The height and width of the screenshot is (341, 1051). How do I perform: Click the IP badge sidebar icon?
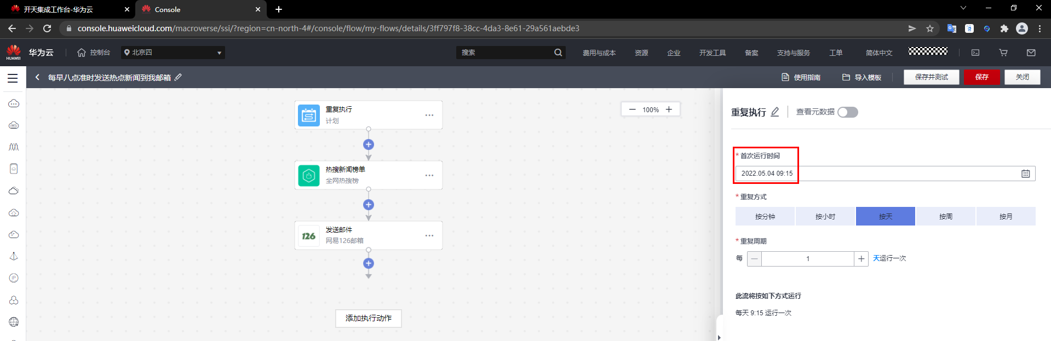point(14,278)
